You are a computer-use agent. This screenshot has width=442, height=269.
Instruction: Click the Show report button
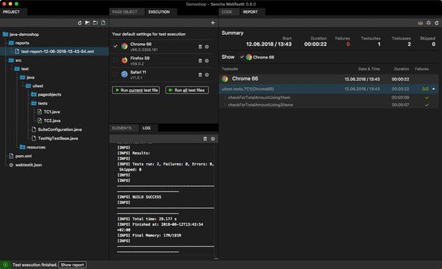tap(72, 265)
